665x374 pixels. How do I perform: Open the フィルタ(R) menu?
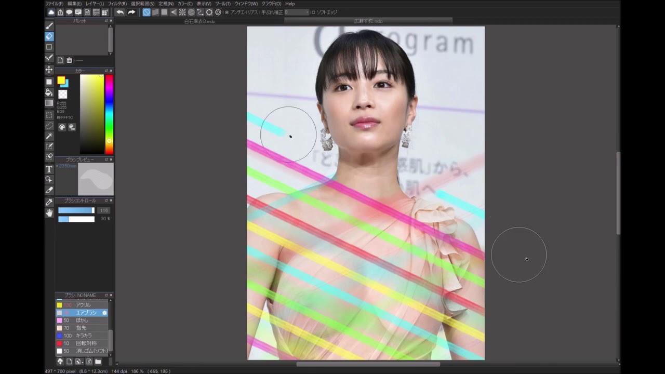point(117,4)
